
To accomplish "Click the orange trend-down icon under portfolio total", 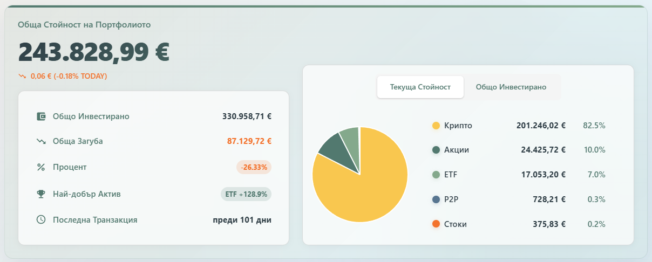I will 22,77.
